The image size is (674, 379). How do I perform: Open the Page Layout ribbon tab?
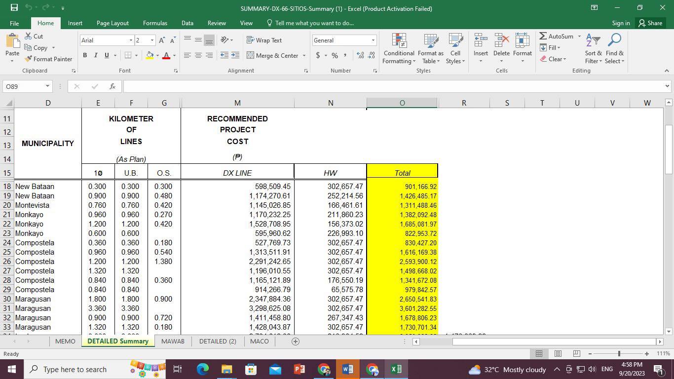tap(112, 23)
